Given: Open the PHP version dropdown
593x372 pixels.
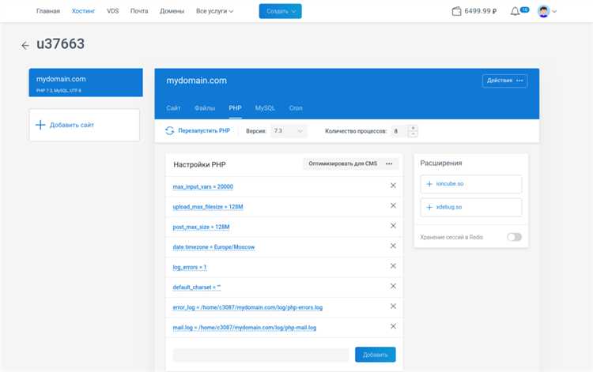Looking at the screenshot, I should click(289, 131).
